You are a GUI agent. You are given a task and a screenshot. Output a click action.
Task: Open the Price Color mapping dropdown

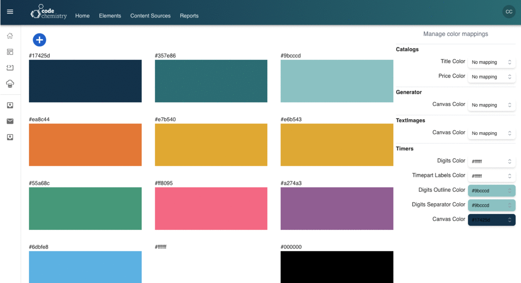pyautogui.click(x=491, y=77)
